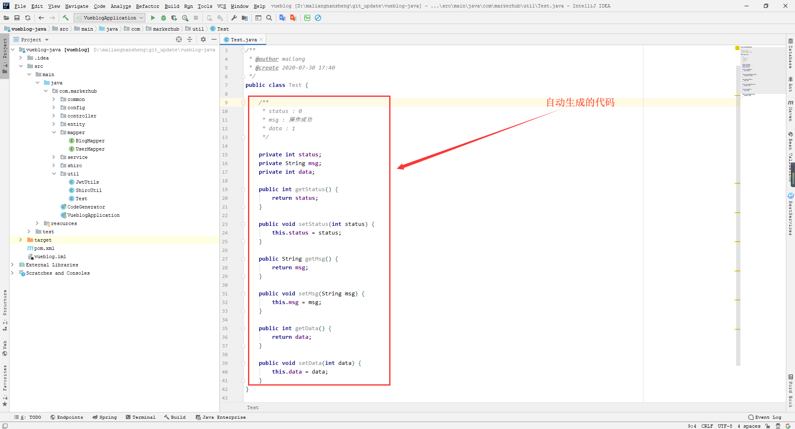Click the Run with Profiler icon

coord(185,18)
